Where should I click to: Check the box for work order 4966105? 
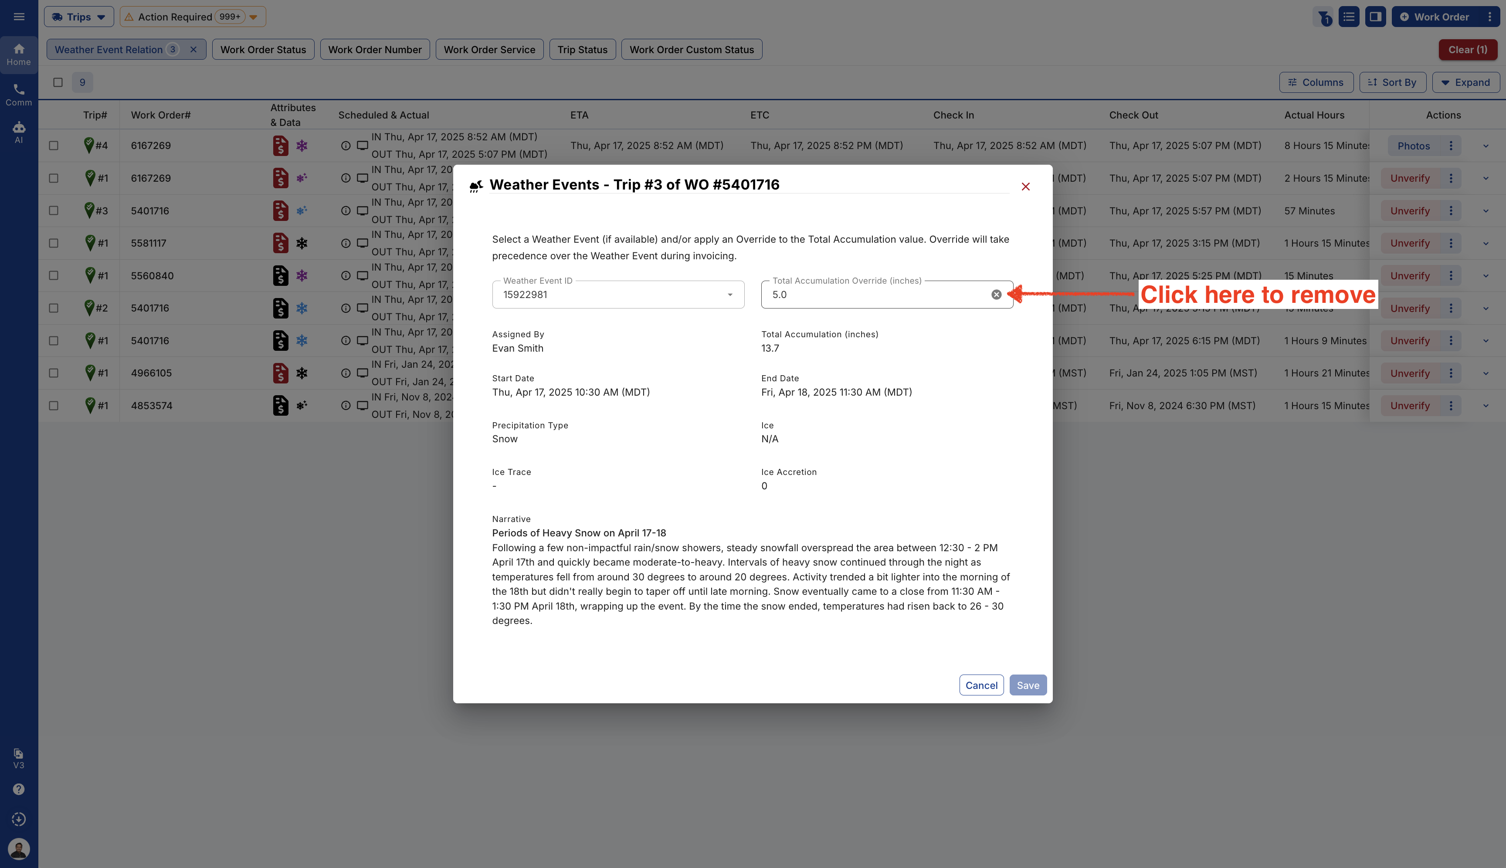pyautogui.click(x=54, y=373)
